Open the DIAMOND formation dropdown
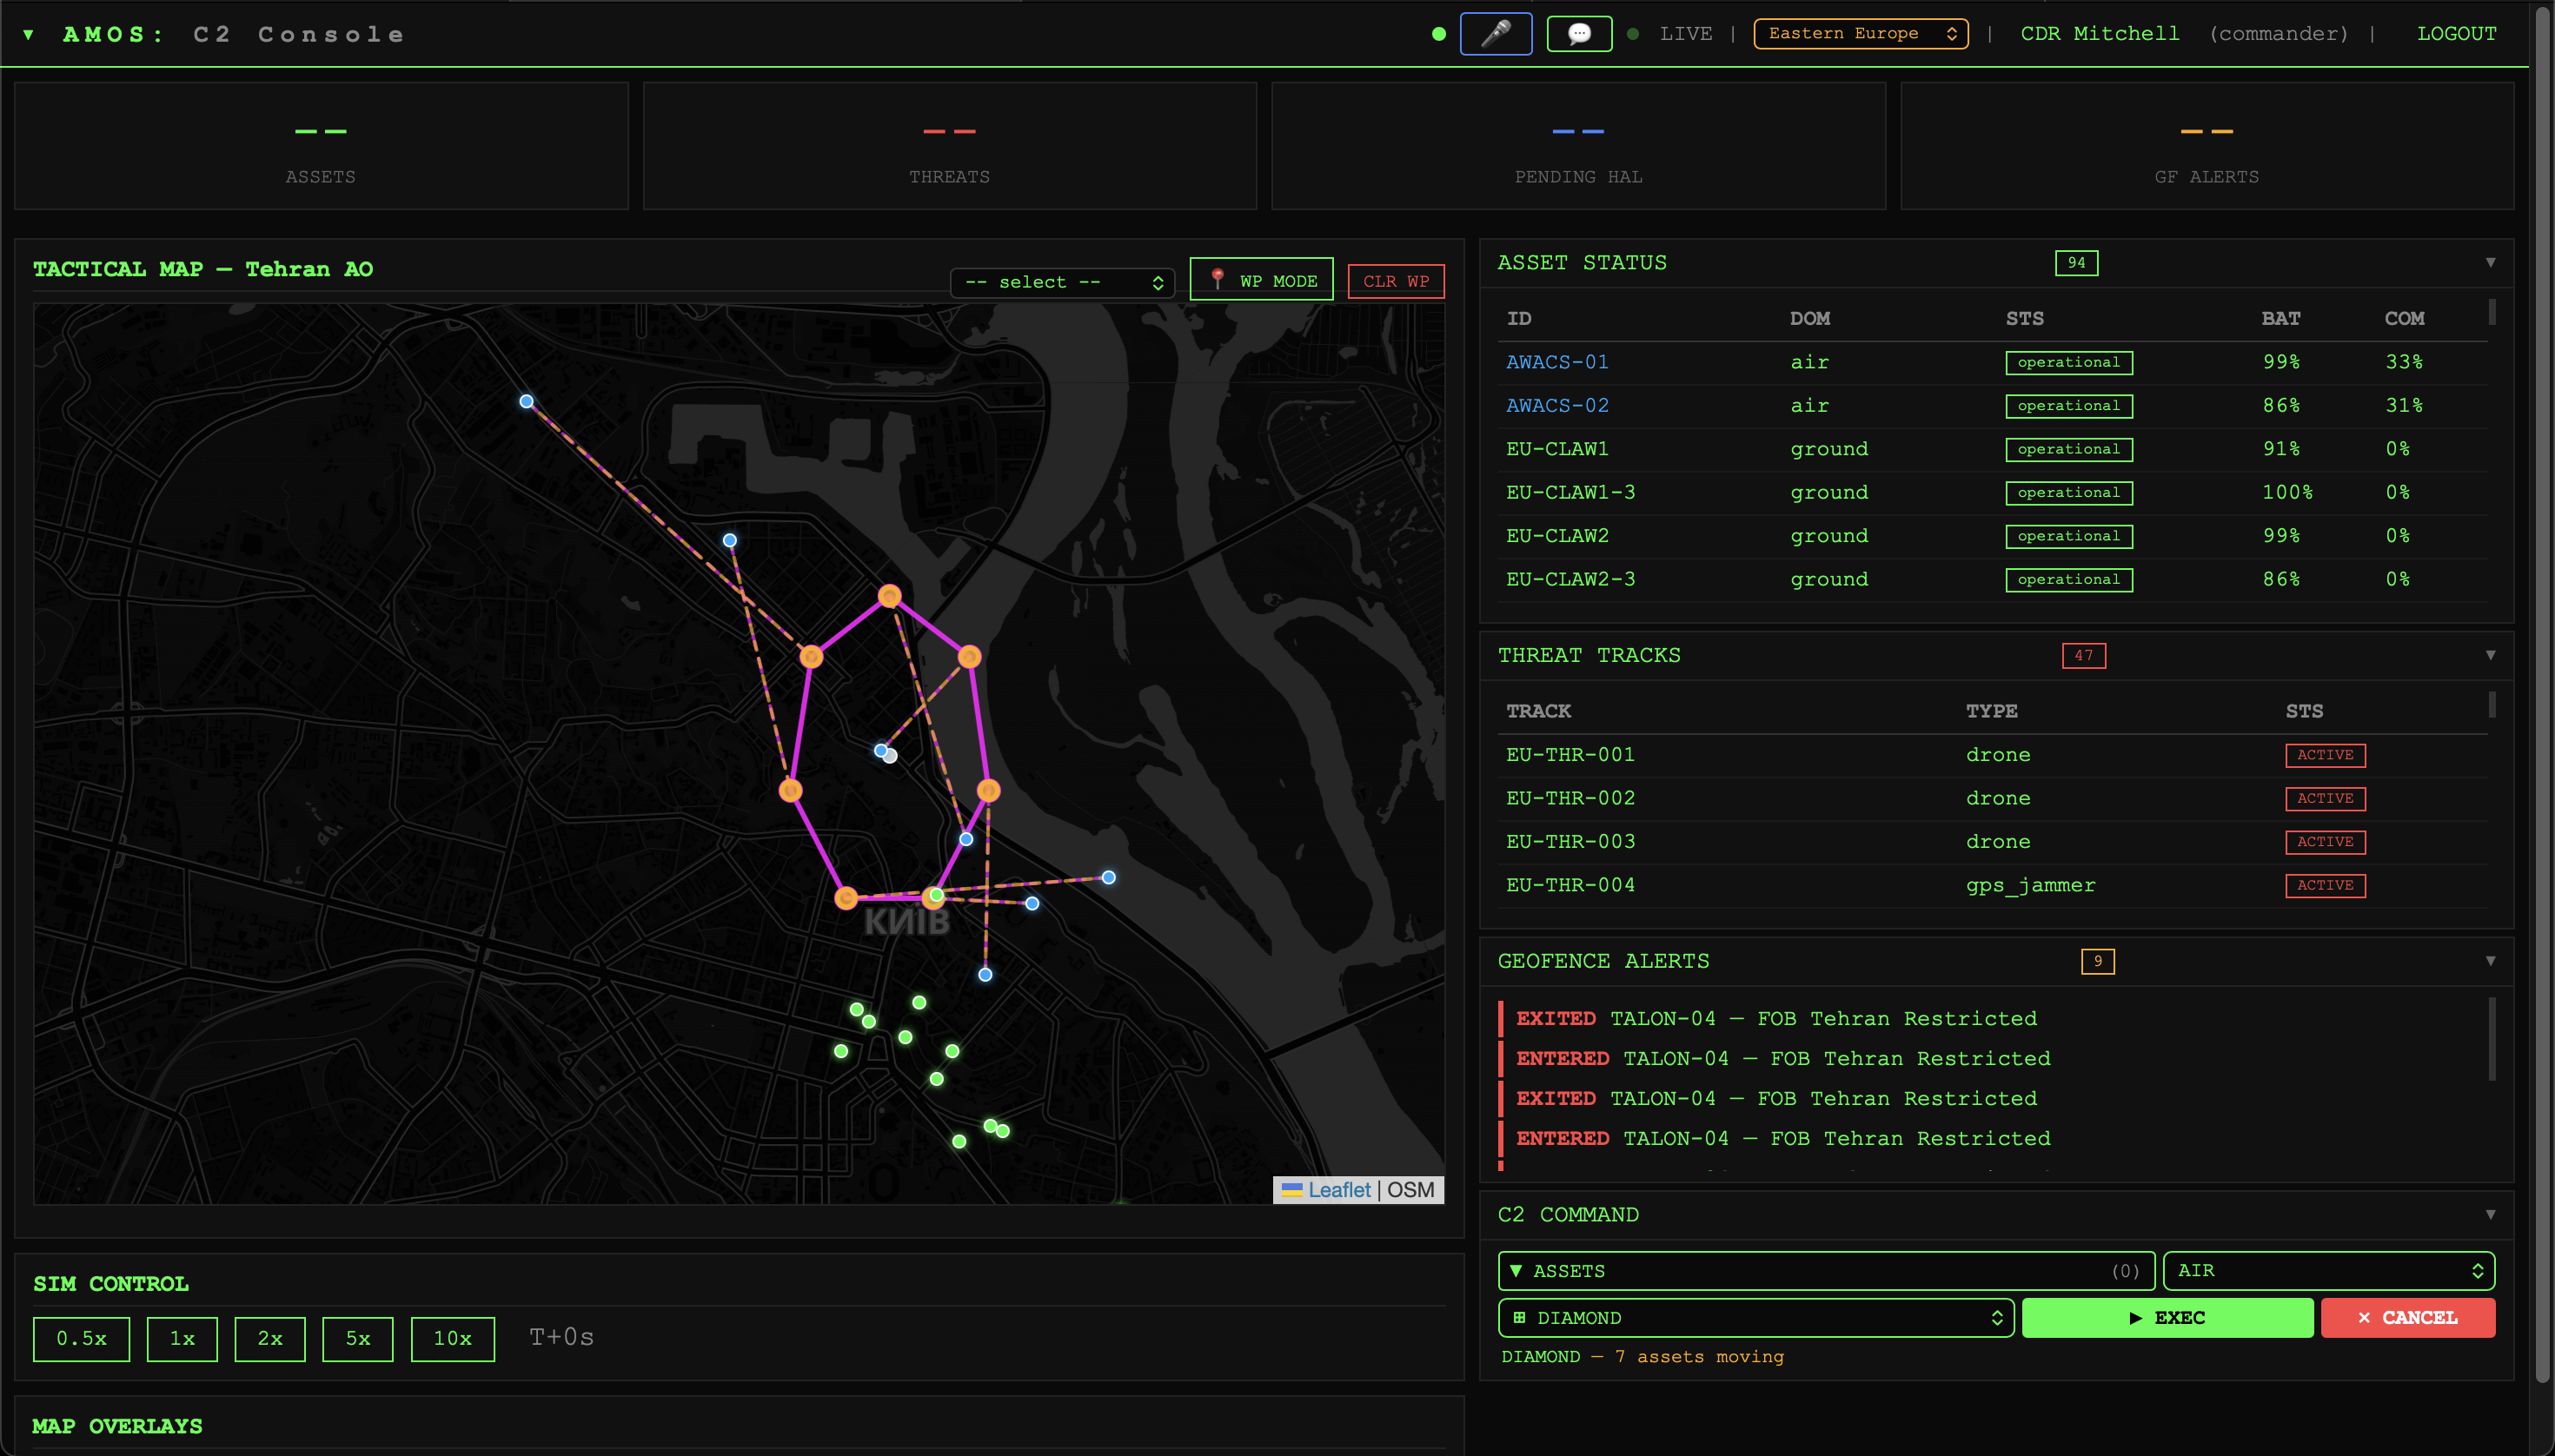 (1755, 1319)
